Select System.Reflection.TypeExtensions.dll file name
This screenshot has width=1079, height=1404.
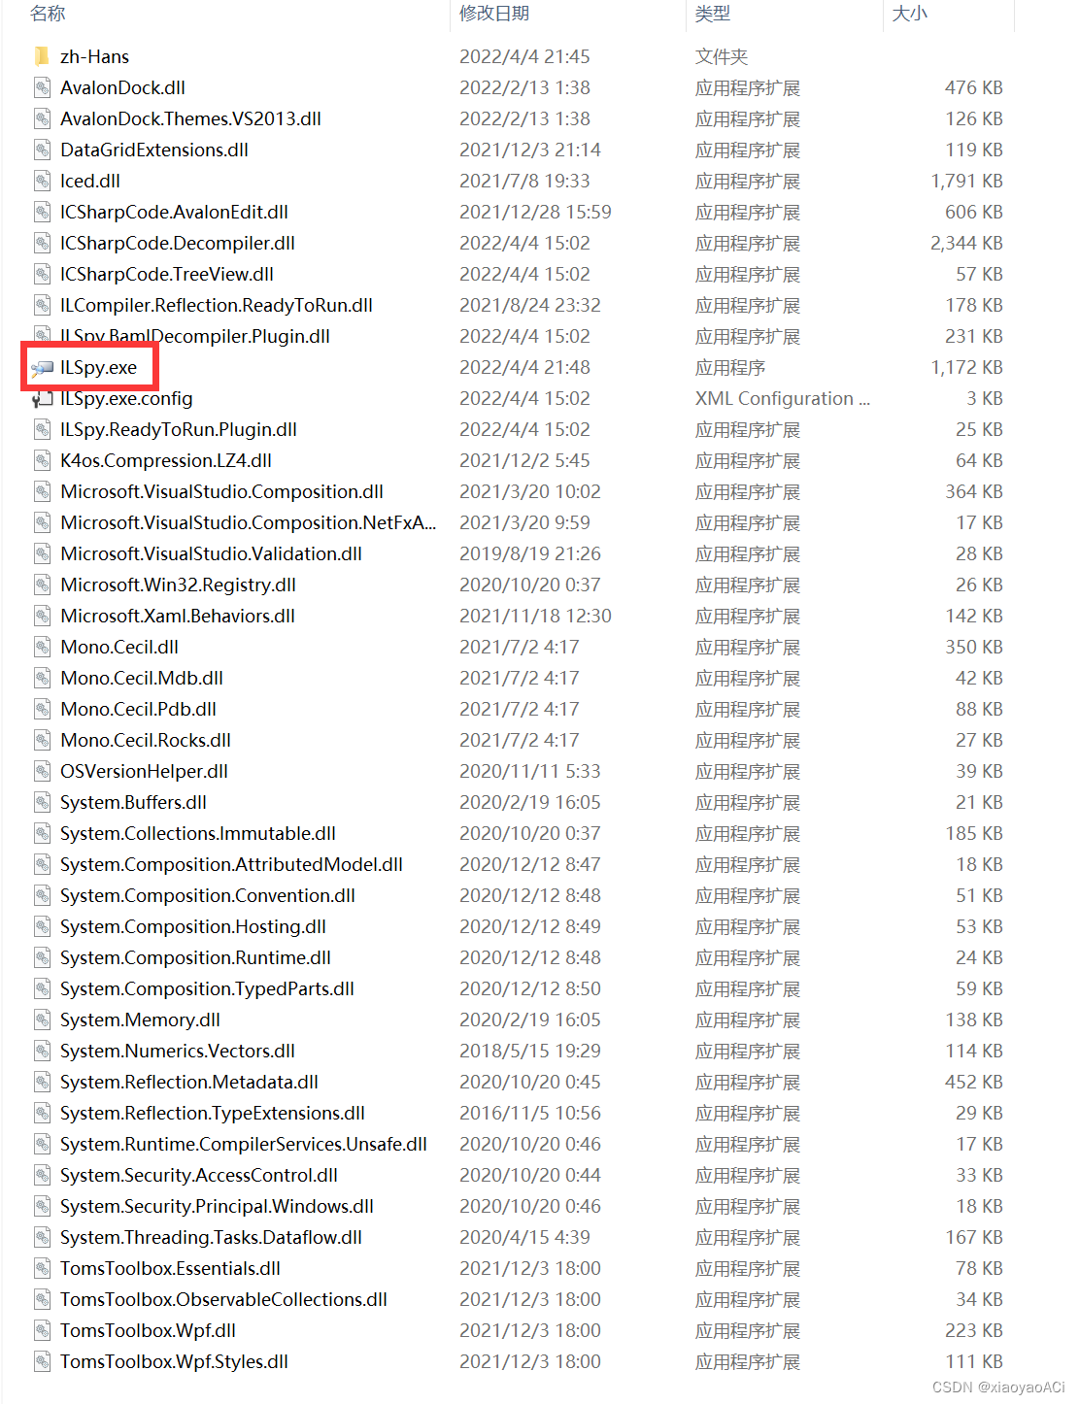pos(213,1113)
